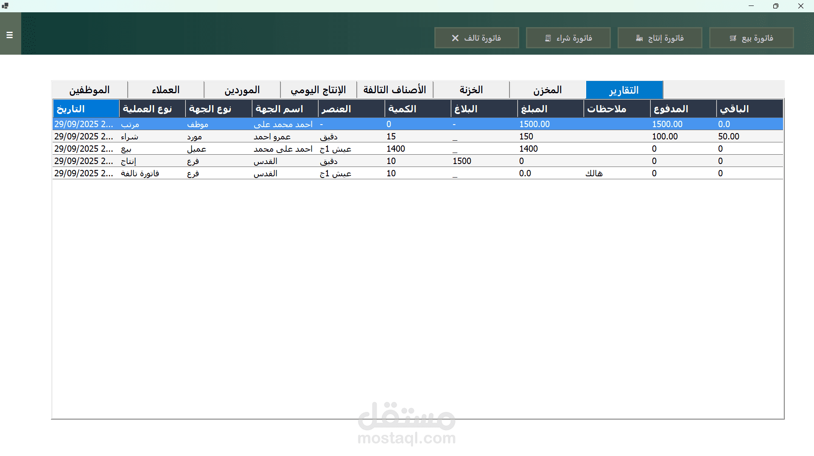Minimize the application window
Image resolution: width=814 pixels, height=456 pixels.
point(751,6)
